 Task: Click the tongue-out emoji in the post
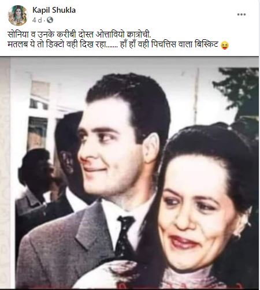[x=225, y=45]
